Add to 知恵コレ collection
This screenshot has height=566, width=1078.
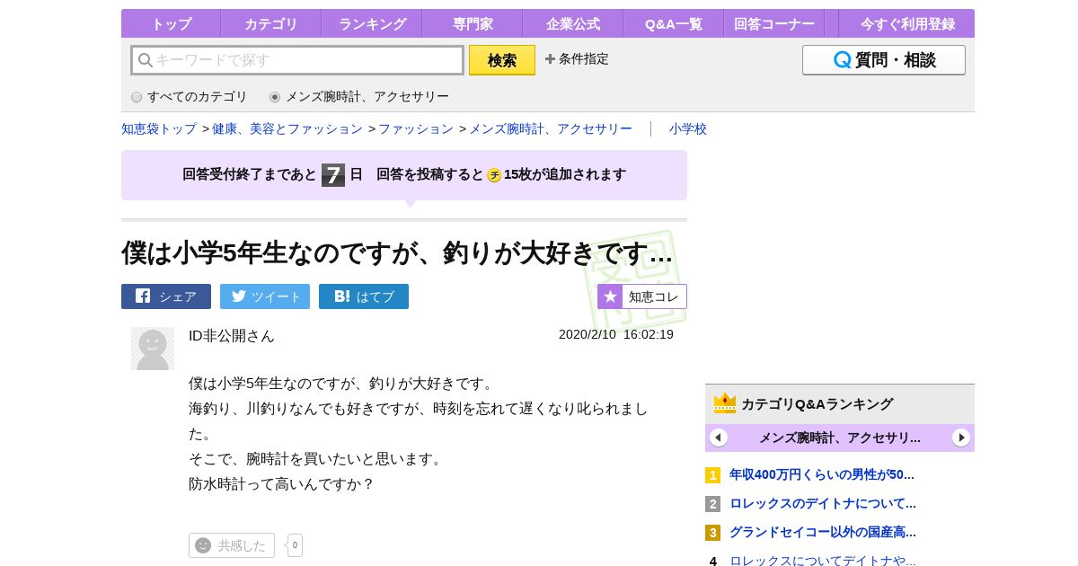click(x=642, y=296)
